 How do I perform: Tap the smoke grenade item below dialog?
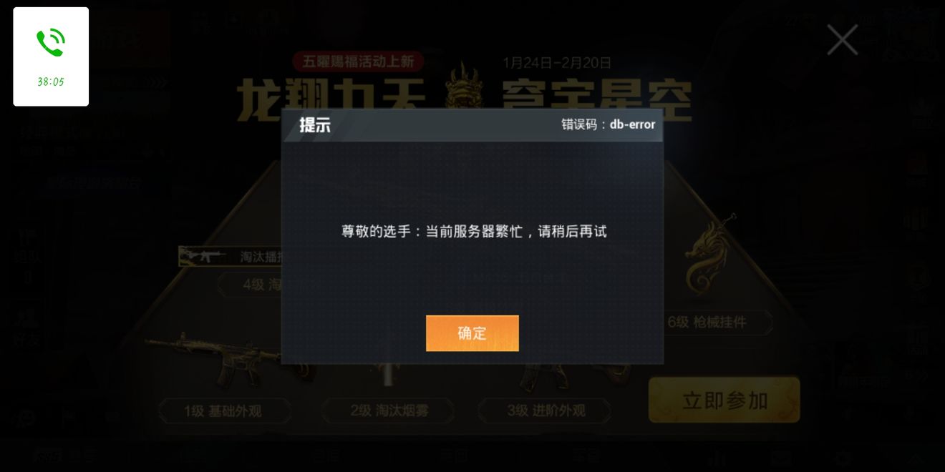pos(387,375)
